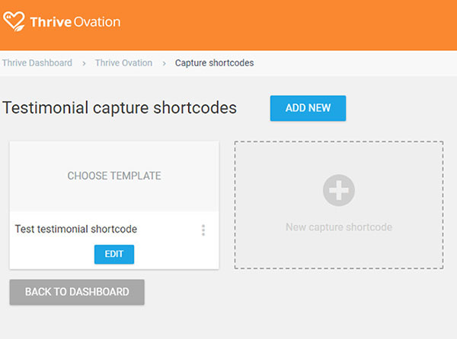Screen dimensions: 457x339
Task: Open the Thrive Ovation breadcrumb link
Action: tap(123, 63)
